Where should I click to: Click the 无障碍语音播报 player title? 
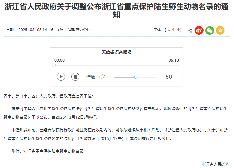(x=117, y=52)
